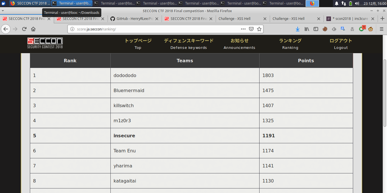Open the notifications bell in the panel
This screenshot has height=193, width=387.
click(337, 3)
